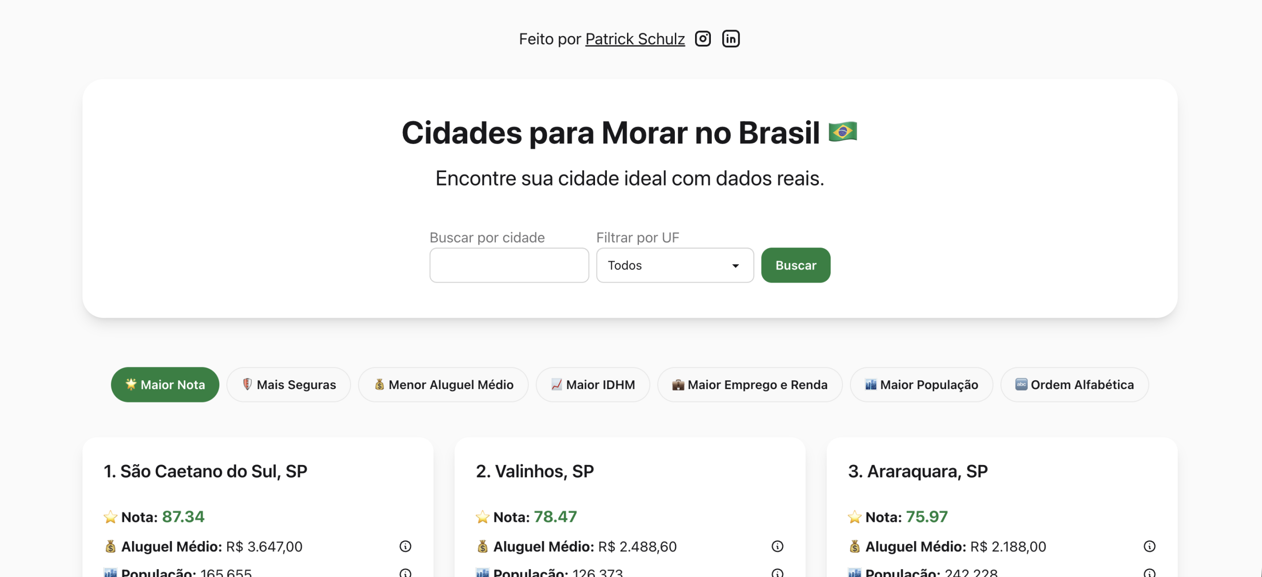The image size is (1262, 577).
Task: Open Patrick Schulz's LinkedIn icon
Action: click(x=731, y=38)
